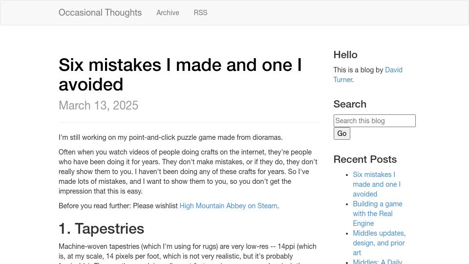Click paragraph starting "Machine-woven tapestries"

[188, 253]
